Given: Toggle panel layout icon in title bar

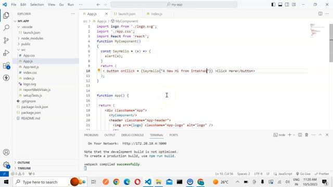Looking at the screenshot, I should coord(280,5).
